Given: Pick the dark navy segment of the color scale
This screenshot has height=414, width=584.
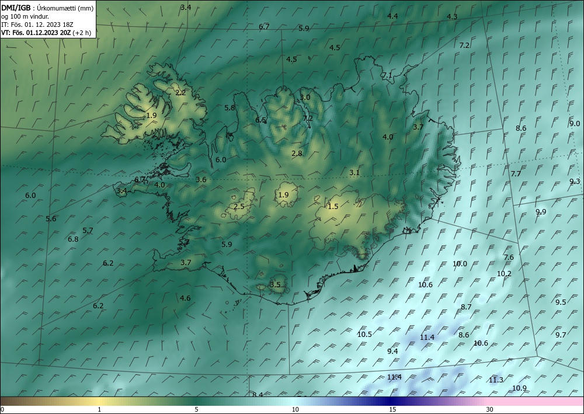Looking at the screenshot, I should pos(391,401).
